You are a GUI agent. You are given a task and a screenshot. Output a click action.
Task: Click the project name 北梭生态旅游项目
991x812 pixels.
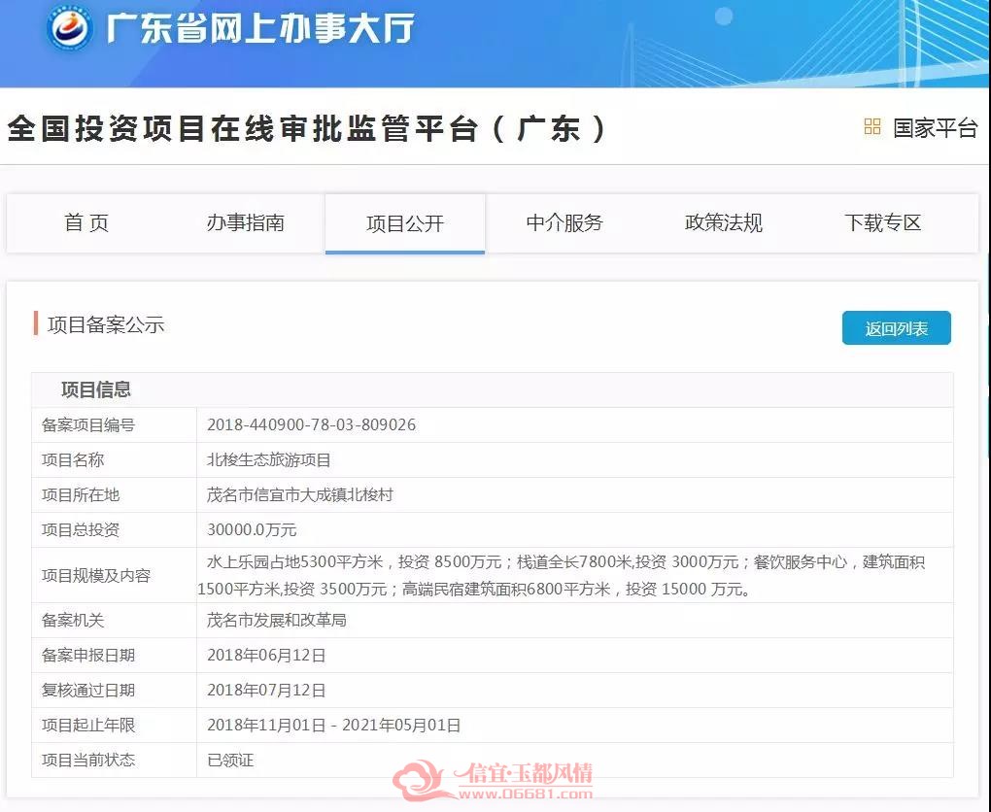268,460
